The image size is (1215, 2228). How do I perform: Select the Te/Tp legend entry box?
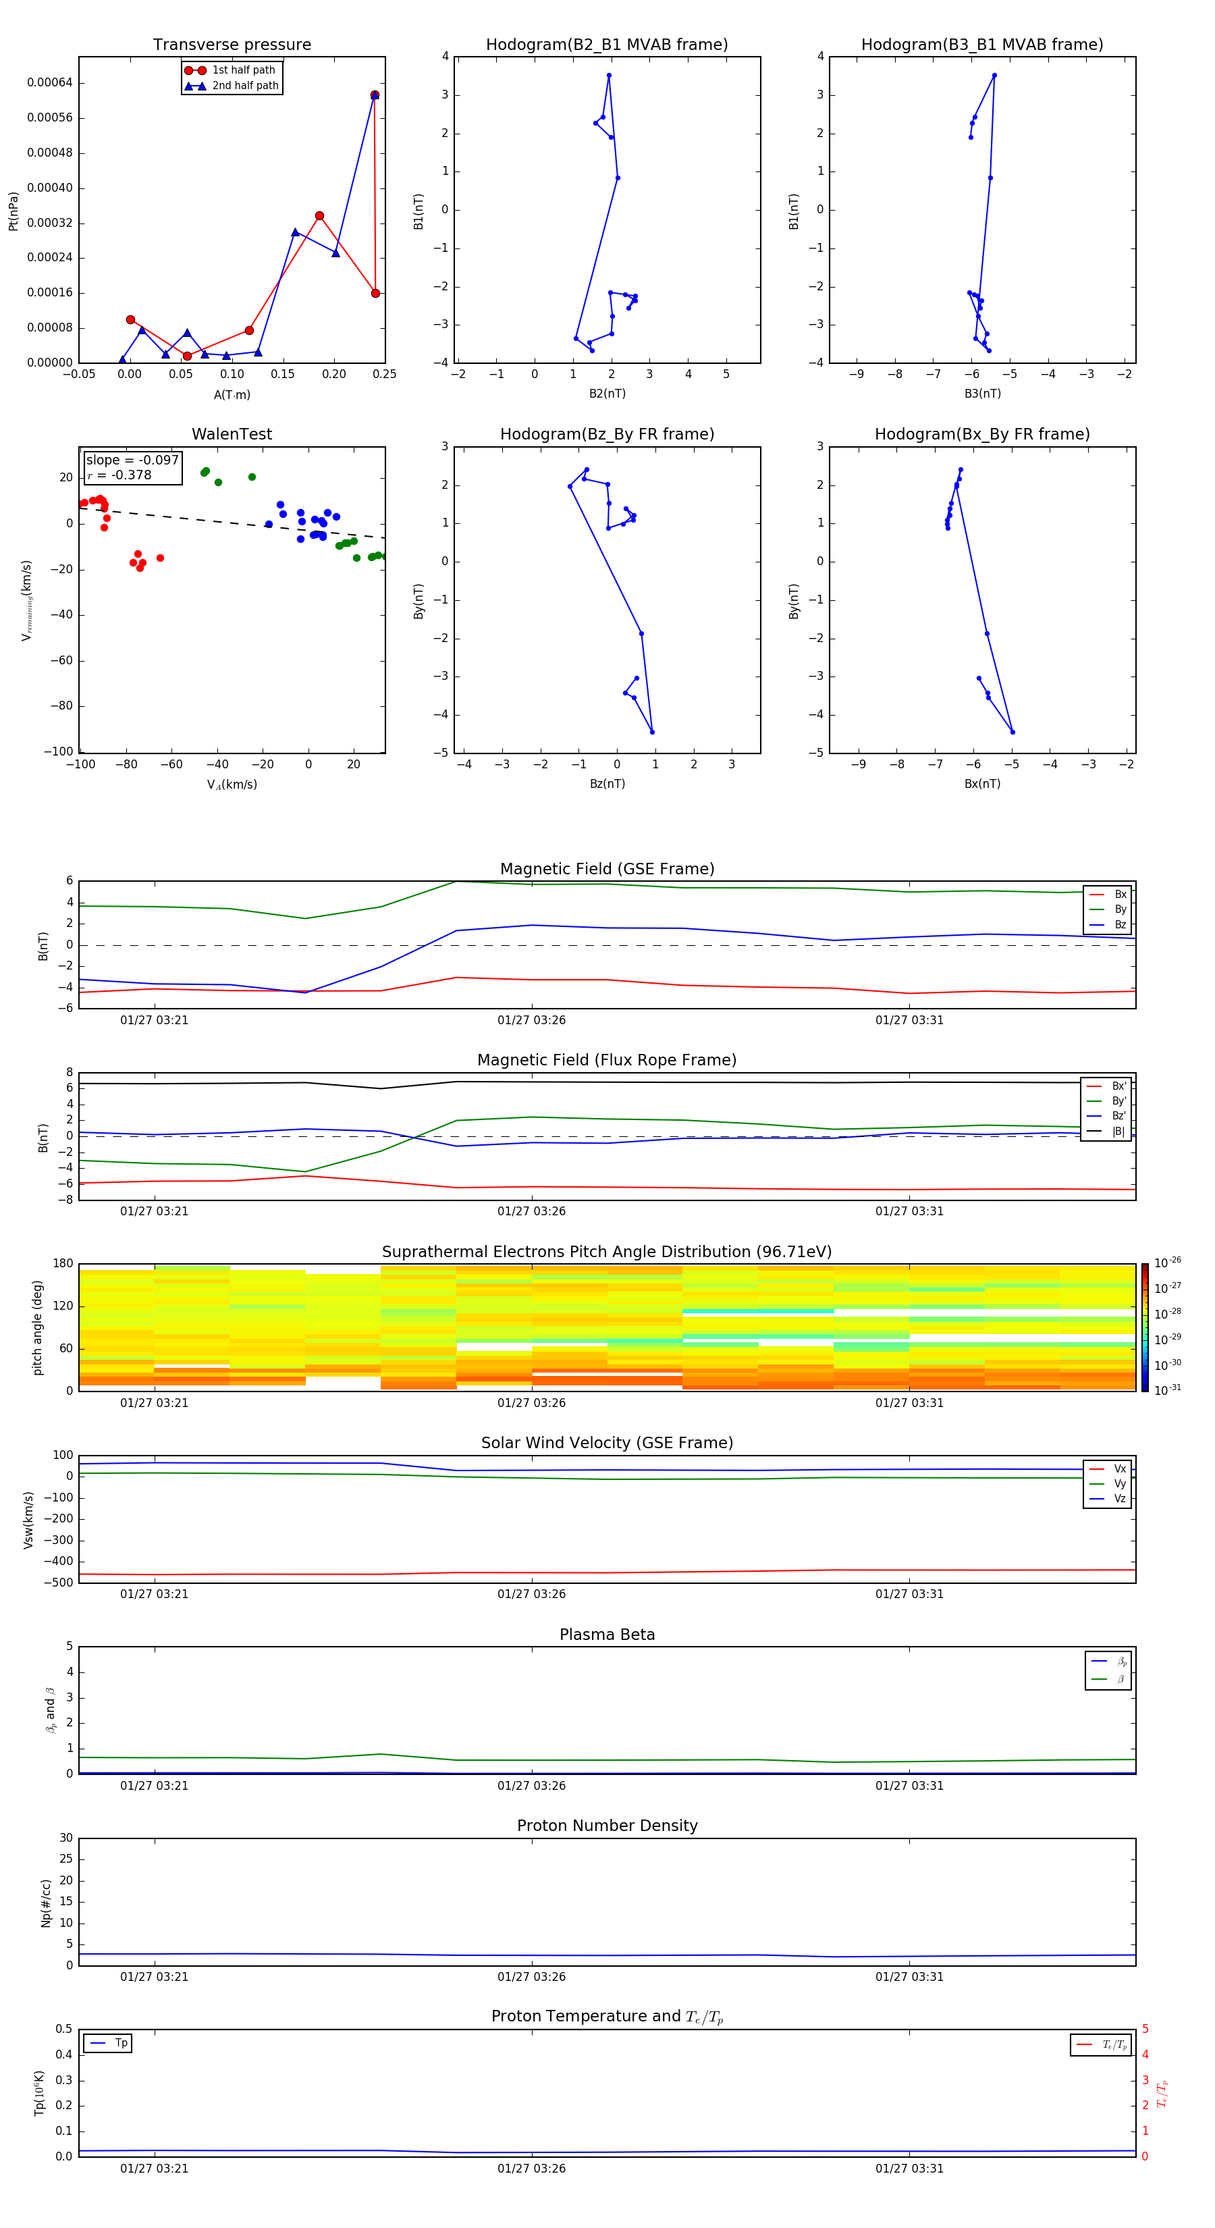1100,2044
